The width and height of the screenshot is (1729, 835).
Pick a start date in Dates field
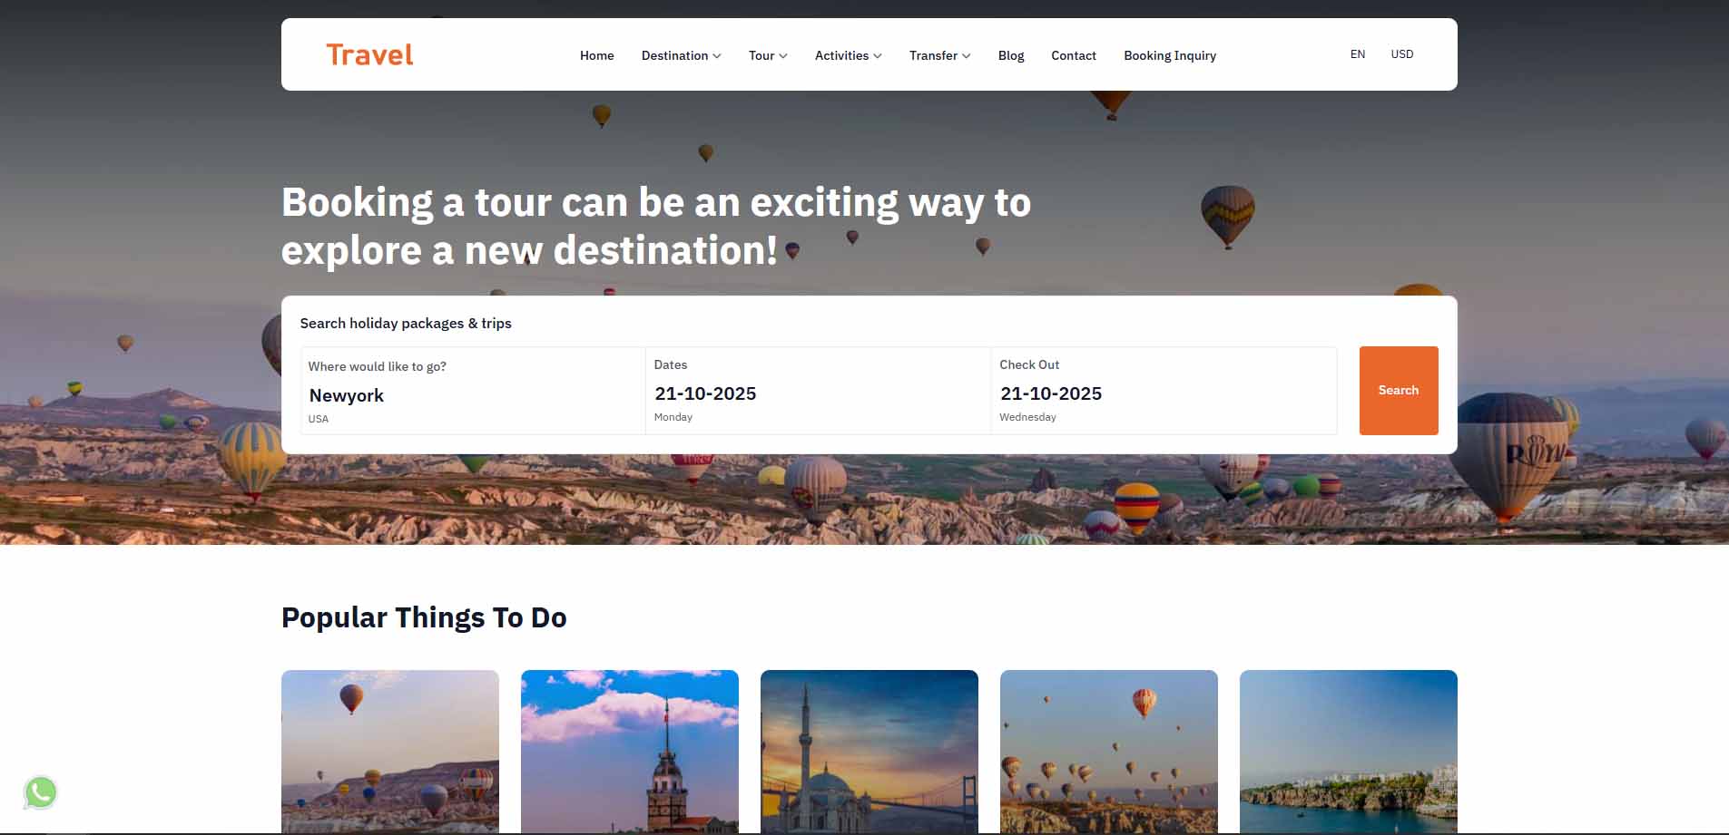tap(817, 393)
